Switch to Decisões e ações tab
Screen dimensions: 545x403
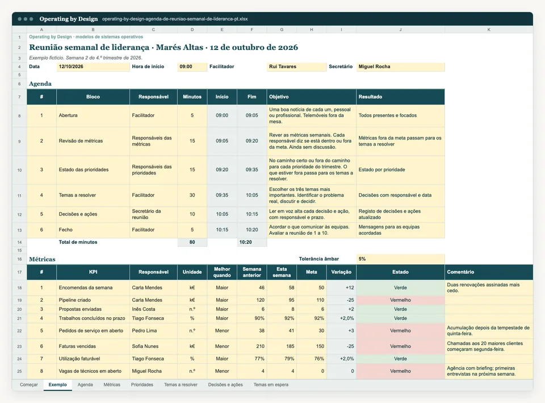(225, 385)
